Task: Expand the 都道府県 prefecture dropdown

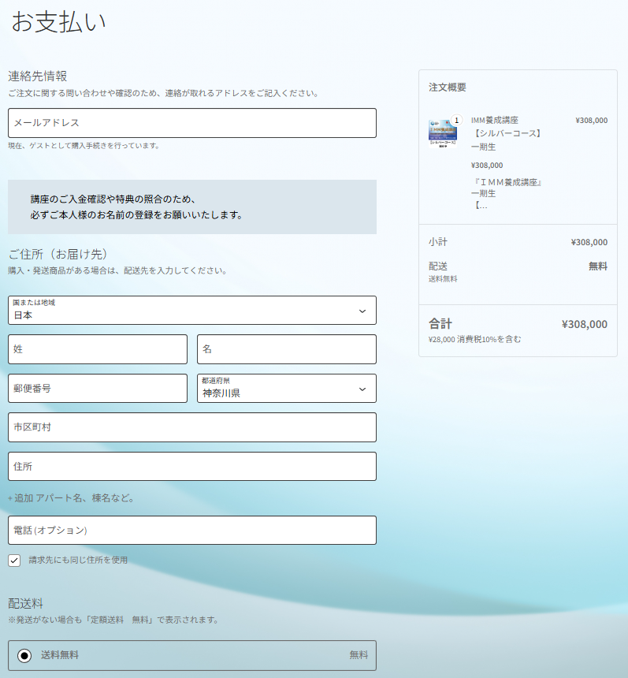Action: tap(286, 389)
